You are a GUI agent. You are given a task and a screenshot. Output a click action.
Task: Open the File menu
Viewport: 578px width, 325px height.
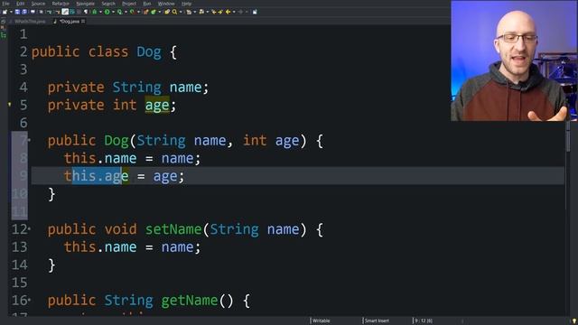click(x=6, y=4)
